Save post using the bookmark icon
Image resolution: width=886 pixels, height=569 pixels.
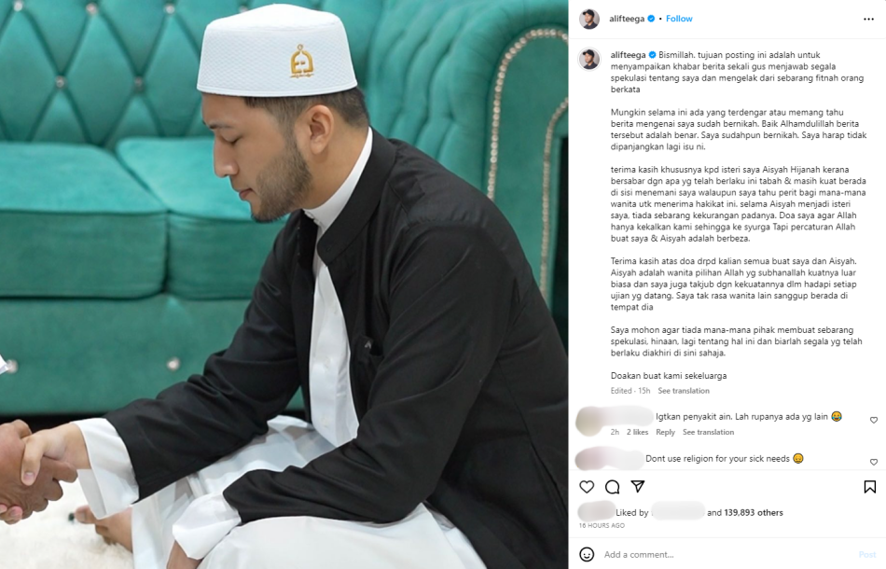[869, 487]
